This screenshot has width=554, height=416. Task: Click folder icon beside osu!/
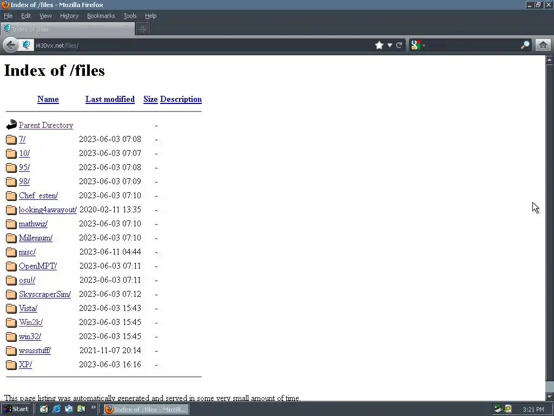[x=11, y=280]
